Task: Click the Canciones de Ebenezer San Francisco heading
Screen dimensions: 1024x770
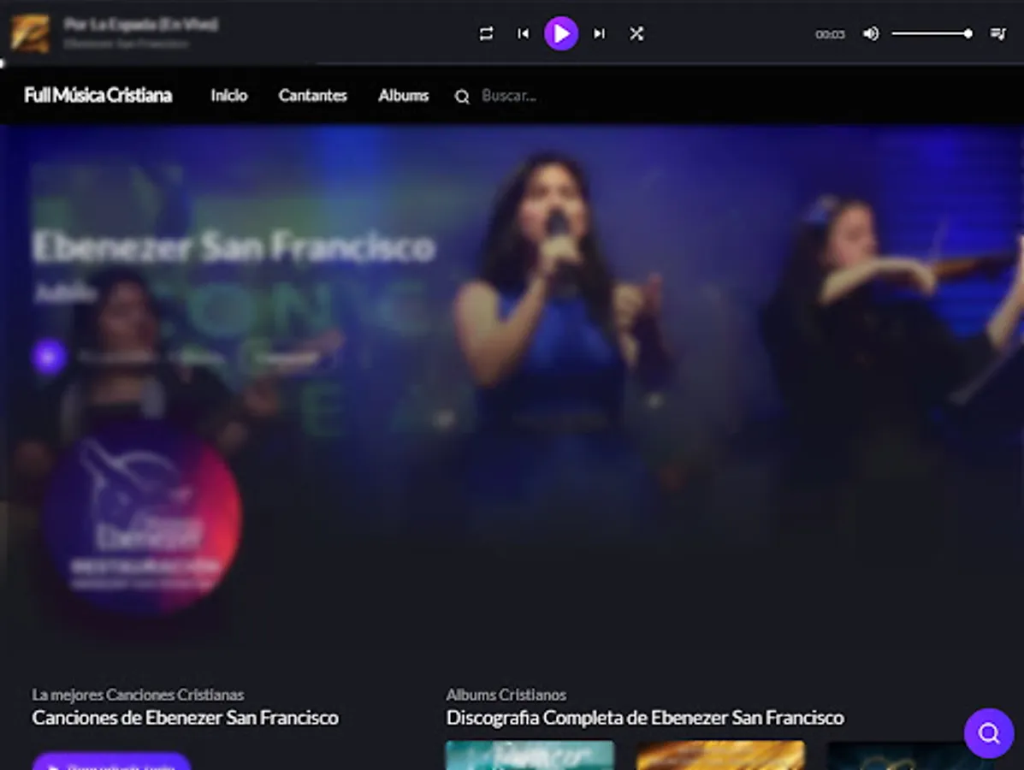Action: point(186,718)
